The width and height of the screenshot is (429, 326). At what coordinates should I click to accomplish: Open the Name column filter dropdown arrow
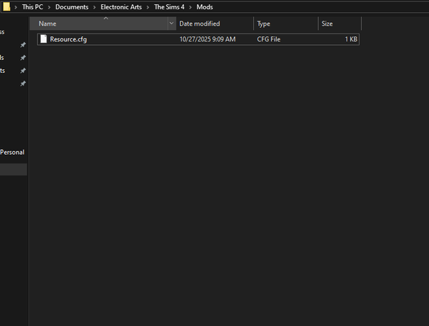coord(171,24)
